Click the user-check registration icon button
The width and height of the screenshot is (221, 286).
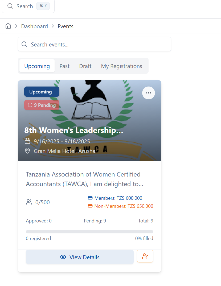coord(145,256)
